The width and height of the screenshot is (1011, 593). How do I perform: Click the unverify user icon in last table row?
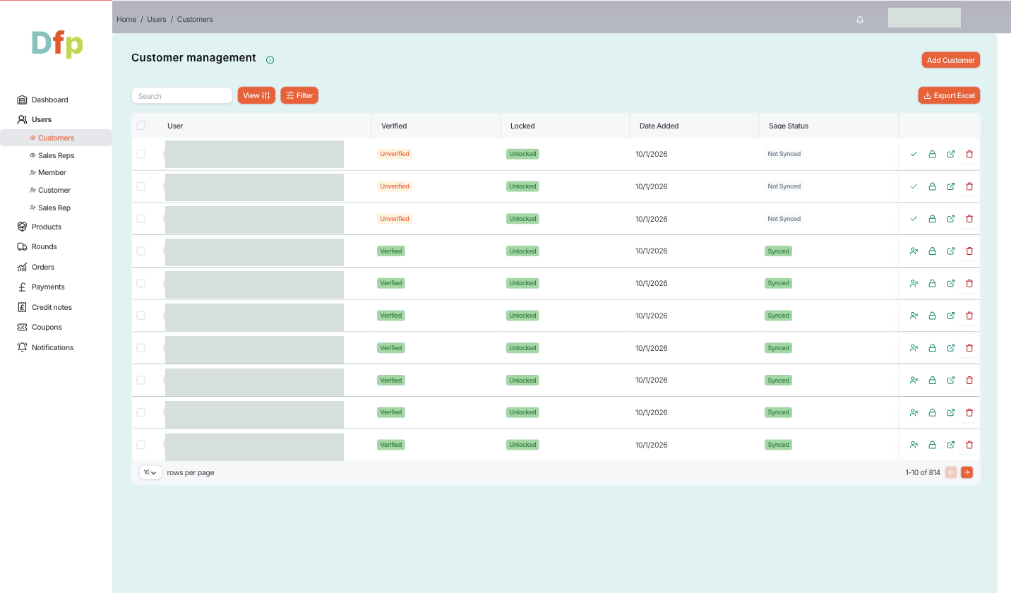[914, 445]
